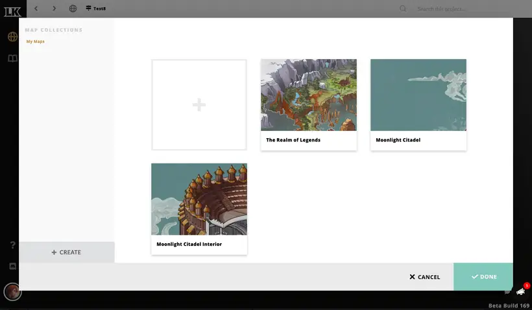Go forward with the right arrow
This screenshot has width=532, height=310.
(x=54, y=8)
